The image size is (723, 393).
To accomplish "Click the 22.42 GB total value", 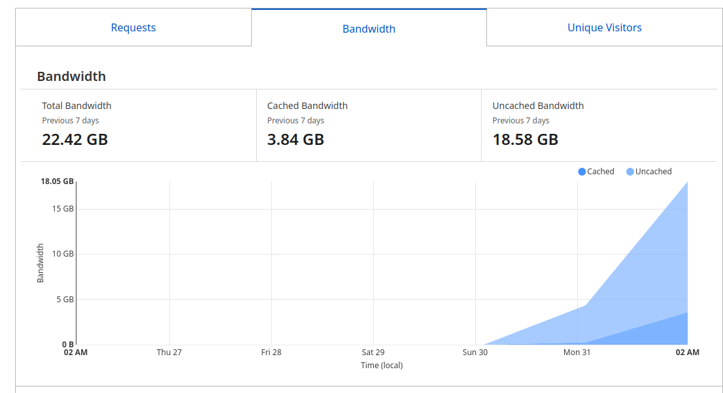I will click(x=75, y=139).
